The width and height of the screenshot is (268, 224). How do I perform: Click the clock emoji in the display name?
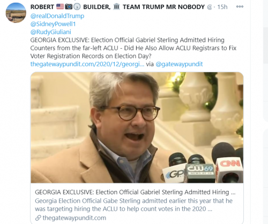pyautogui.click(x=77, y=7)
